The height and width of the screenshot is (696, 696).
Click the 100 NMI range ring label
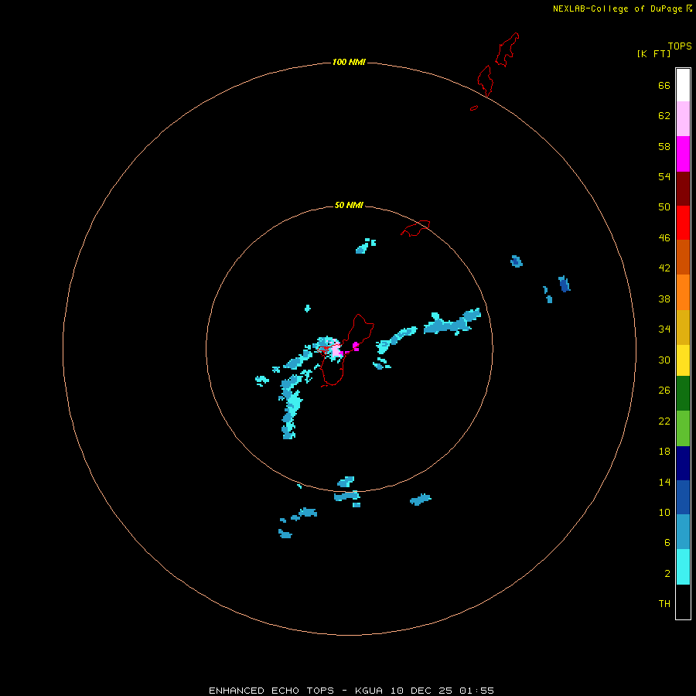tap(349, 62)
